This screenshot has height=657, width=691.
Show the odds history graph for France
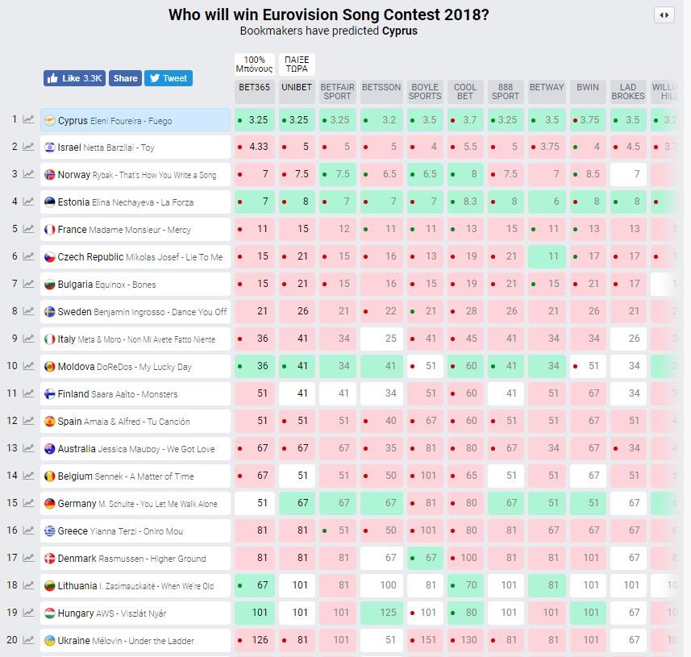click(28, 229)
